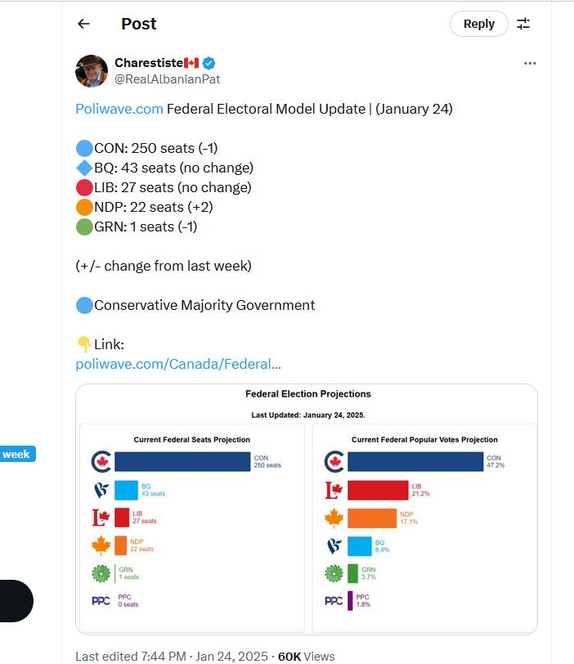Image resolution: width=574 pixels, height=664 pixels.
Task: Click the Conservative logo in the seats projection
Action: (x=101, y=462)
